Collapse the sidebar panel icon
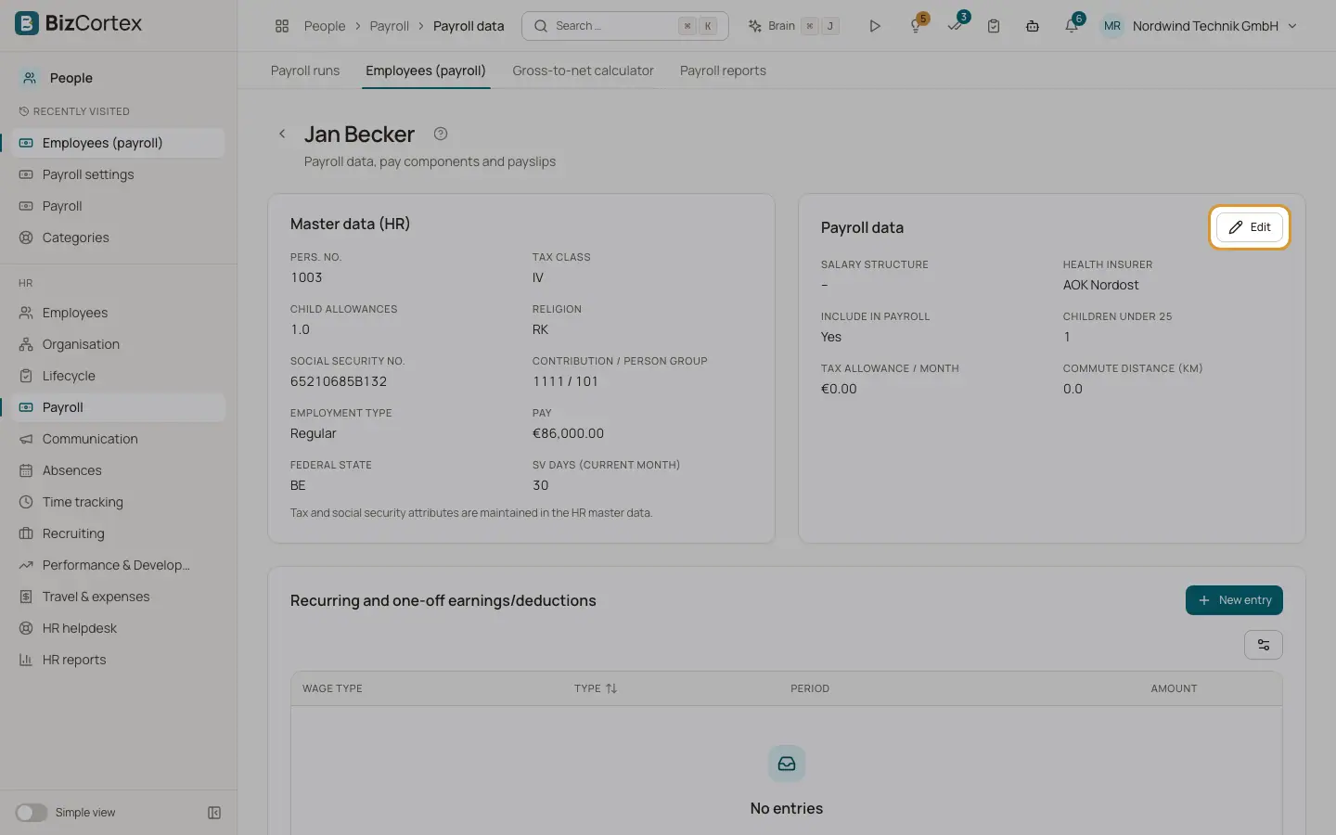This screenshot has width=1336, height=835. 214,813
